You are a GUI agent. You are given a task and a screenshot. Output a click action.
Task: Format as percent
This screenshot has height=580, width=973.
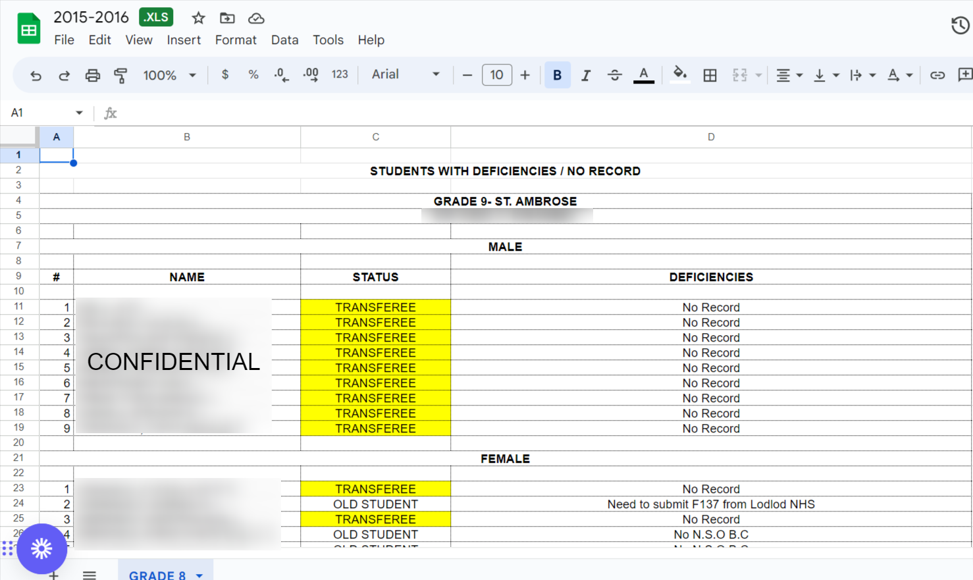coord(253,75)
